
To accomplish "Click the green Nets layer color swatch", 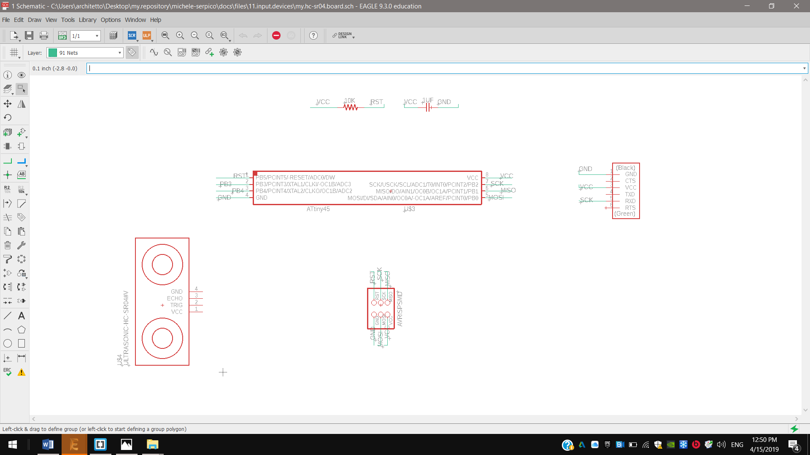I will coord(53,53).
